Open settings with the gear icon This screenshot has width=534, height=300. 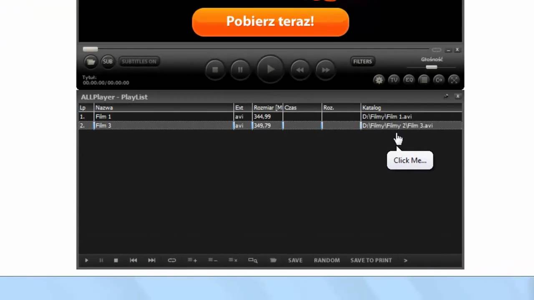pos(379,80)
